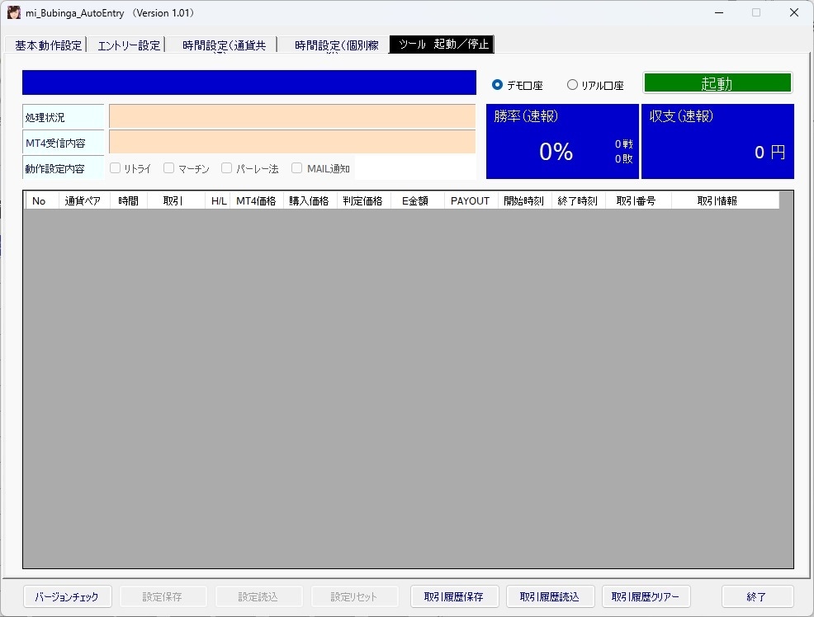Click the MT4受信内容 field
Viewport: 814px width, 617px height.
click(x=292, y=142)
